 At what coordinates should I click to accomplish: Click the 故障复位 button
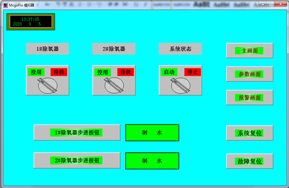pyautogui.click(x=249, y=161)
